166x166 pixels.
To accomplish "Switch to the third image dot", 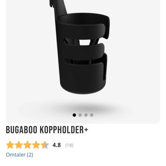I will 86,115.
